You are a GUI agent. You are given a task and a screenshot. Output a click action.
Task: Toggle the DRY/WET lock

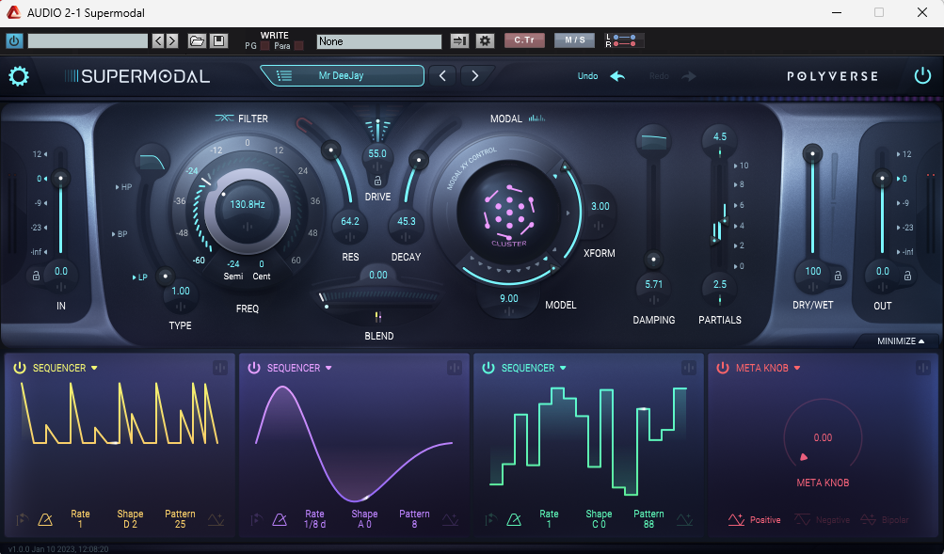tap(838, 276)
